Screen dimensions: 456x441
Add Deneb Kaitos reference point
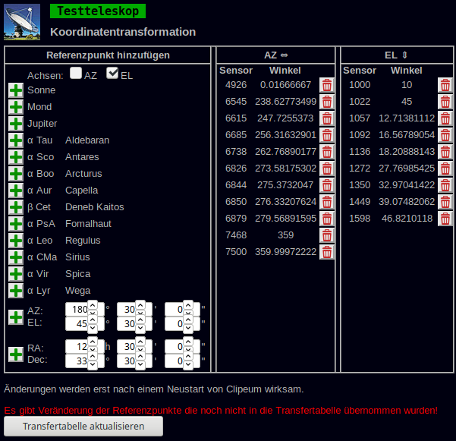[16, 207]
